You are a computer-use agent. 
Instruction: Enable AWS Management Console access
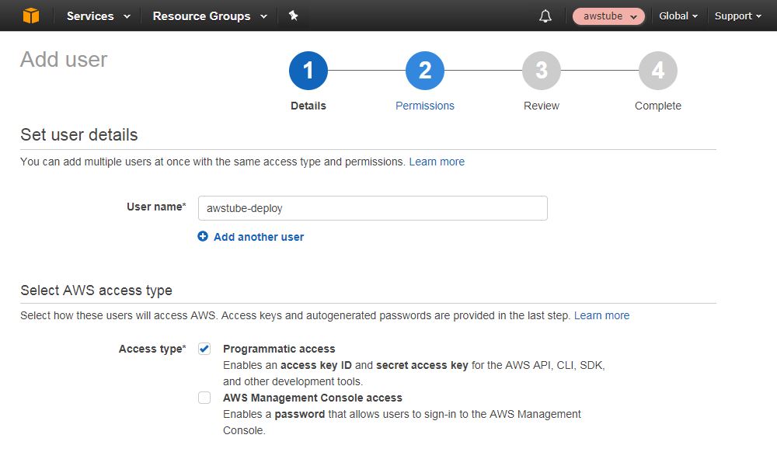coord(204,398)
